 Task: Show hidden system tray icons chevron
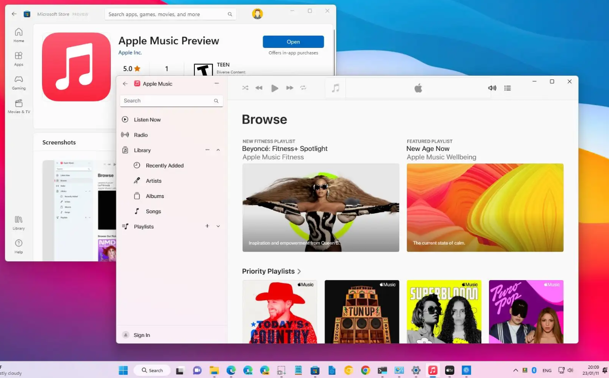[x=515, y=370]
